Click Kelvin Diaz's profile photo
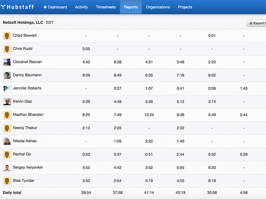Image resolution: width=266 pixels, height=199 pixels. [7, 102]
